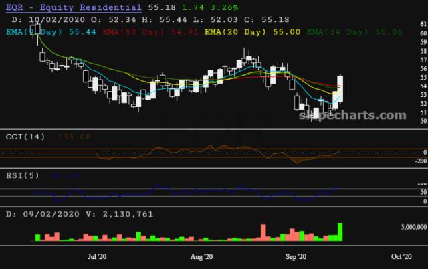Click the EMA(20 Day) value 55.00
The width and height of the screenshot is (428, 269).
(x=284, y=31)
